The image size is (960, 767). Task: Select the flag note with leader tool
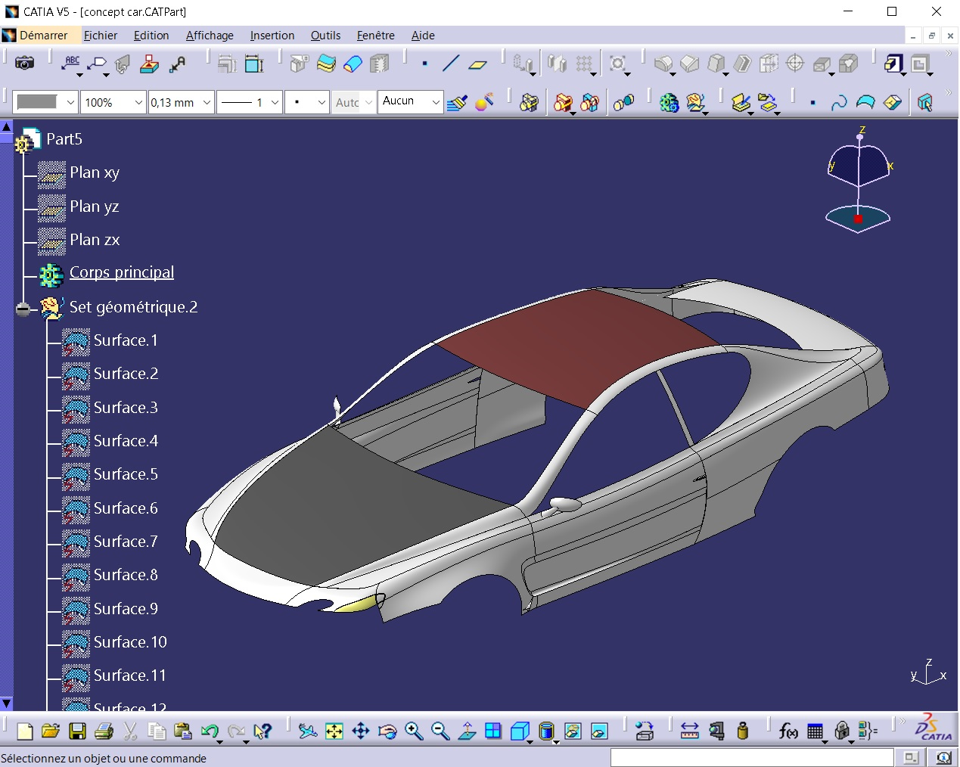pos(97,64)
